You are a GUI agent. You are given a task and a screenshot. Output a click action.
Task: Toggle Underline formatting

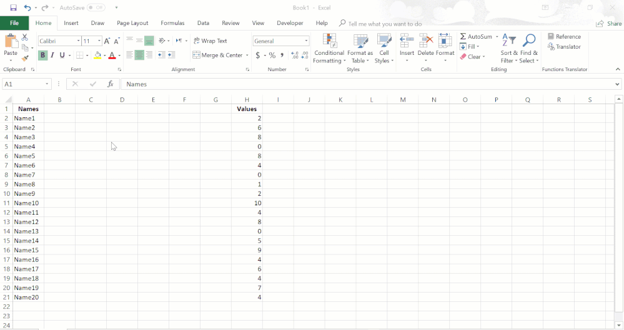click(62, 55)
